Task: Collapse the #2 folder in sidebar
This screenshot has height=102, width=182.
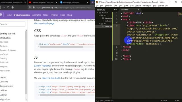Action: pos(100,15)
